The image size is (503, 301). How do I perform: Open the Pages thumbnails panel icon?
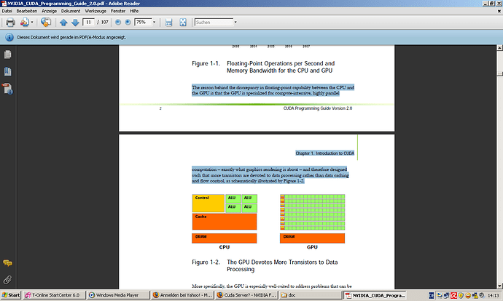tap(8, 55)
